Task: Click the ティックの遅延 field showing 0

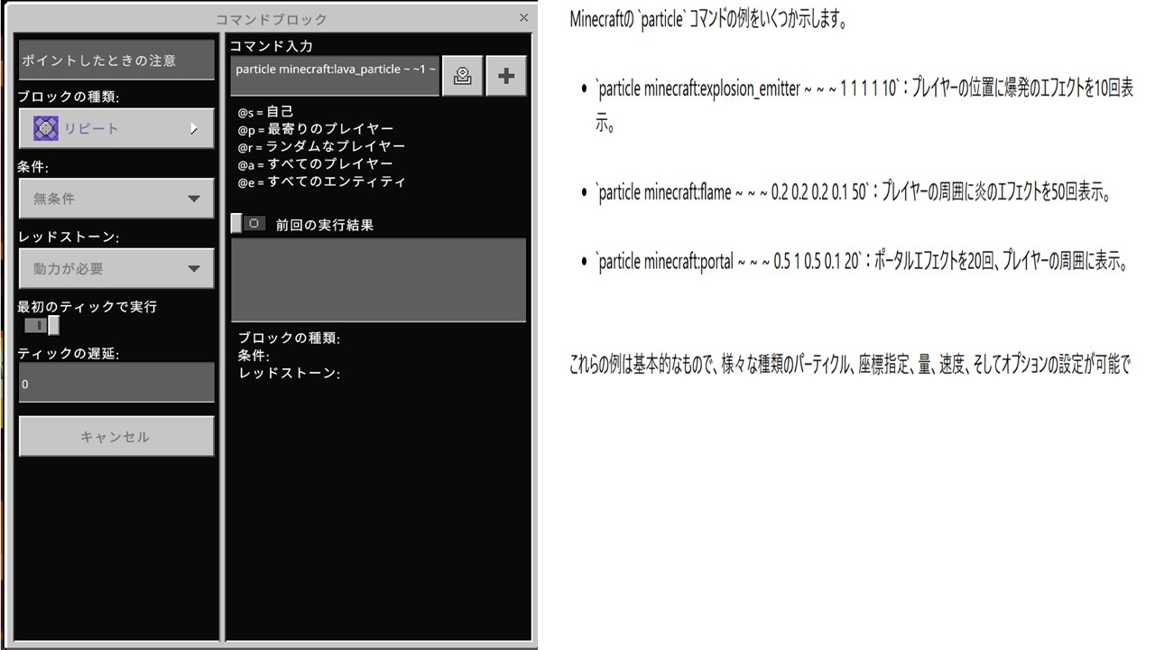Action: point(115,383)
